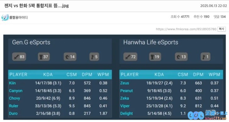This screenshot has height=122, width=229.
Task: Click Kiin's DPM value 572
Action: [x=87, y=83]
